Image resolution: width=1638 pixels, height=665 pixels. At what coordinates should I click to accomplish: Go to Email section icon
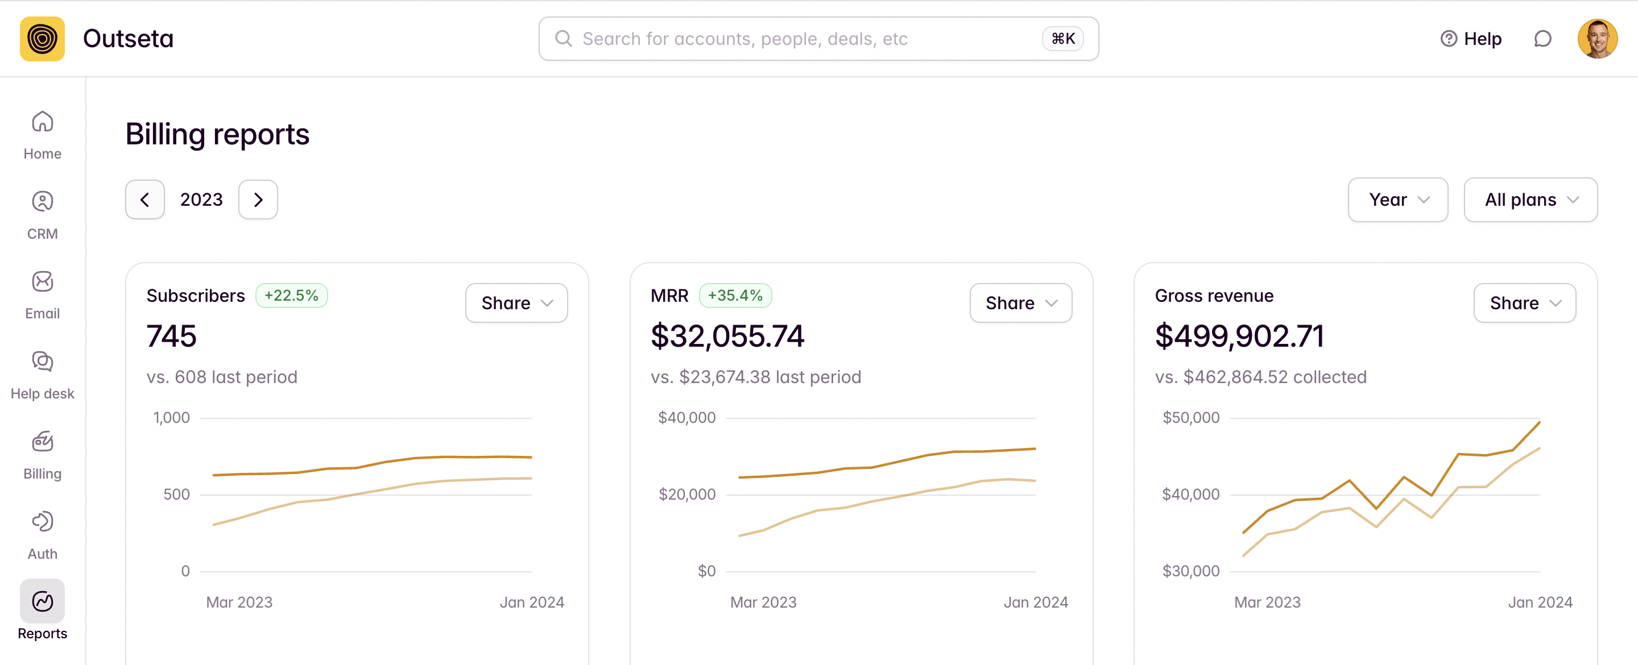coord(42,282)
